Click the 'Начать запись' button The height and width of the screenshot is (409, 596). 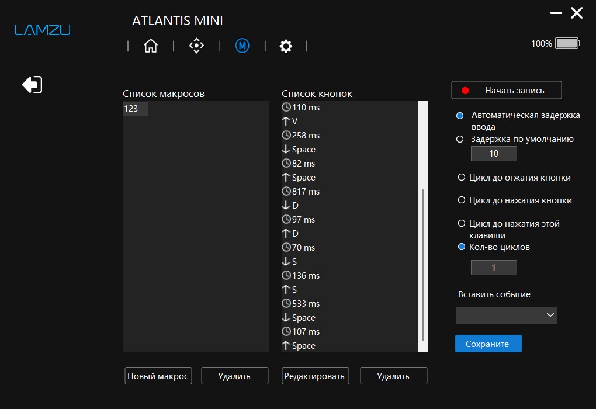pos(506,90)
